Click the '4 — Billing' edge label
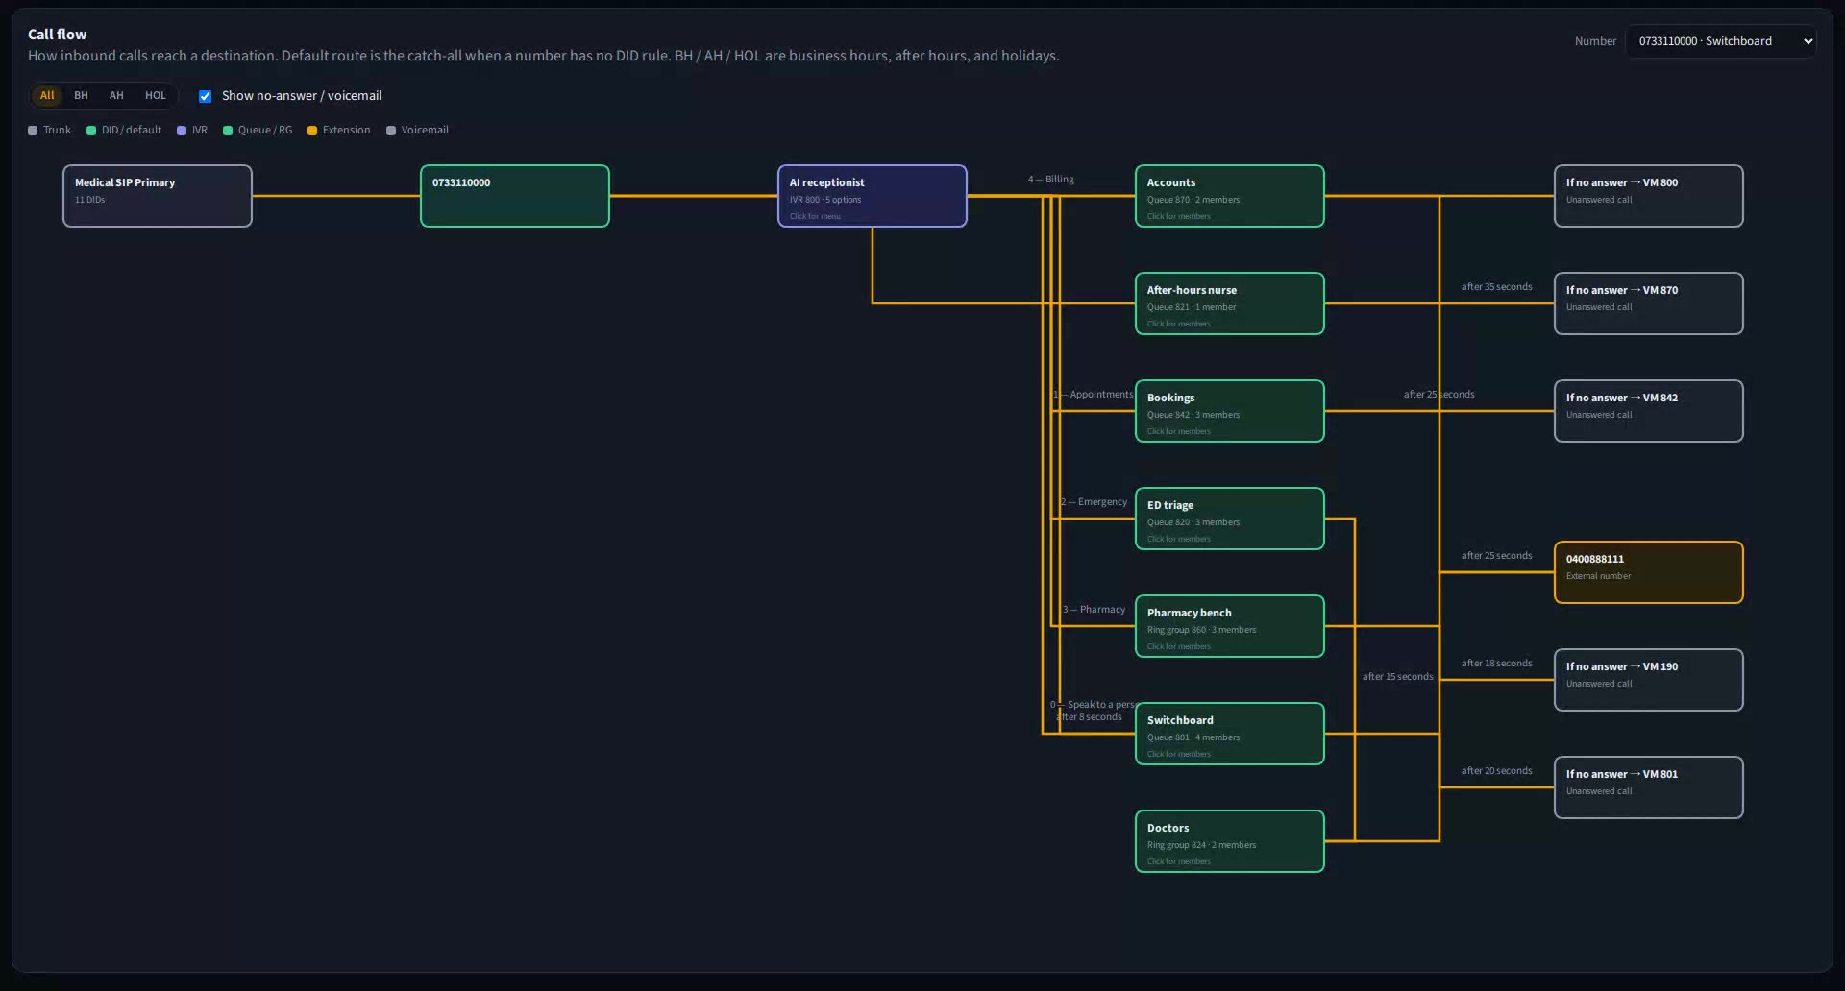This screenshot has width=1845, height=991. tap(1051, 180)
